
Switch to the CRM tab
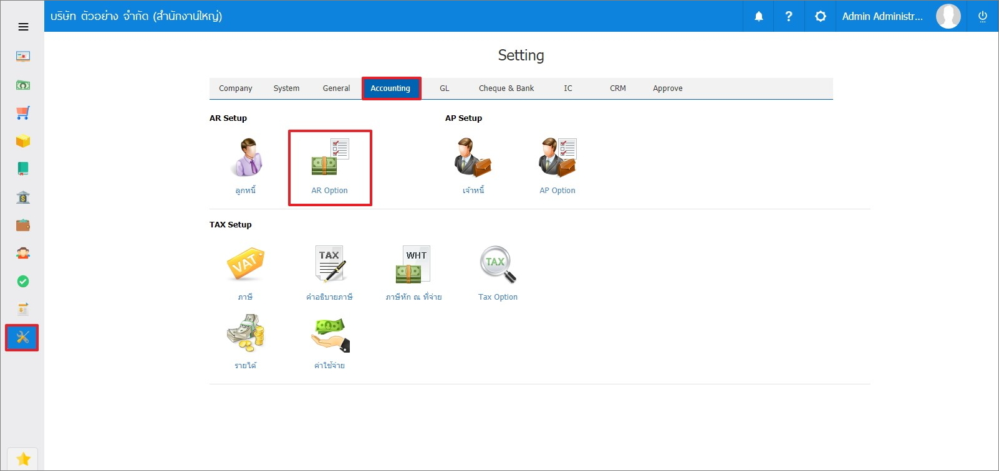click(x=618, y=88)
